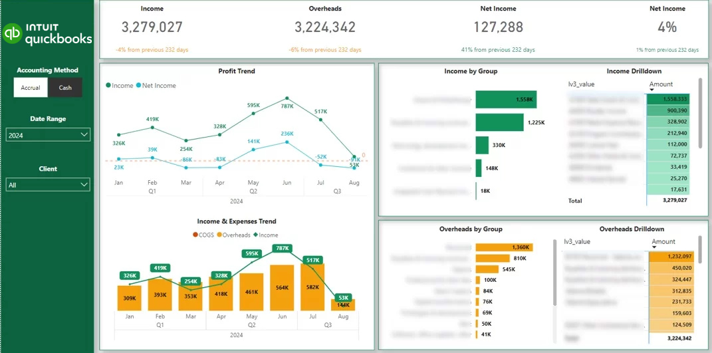Click lv3_value column header in Income Drilldown

tap(580, 84)
